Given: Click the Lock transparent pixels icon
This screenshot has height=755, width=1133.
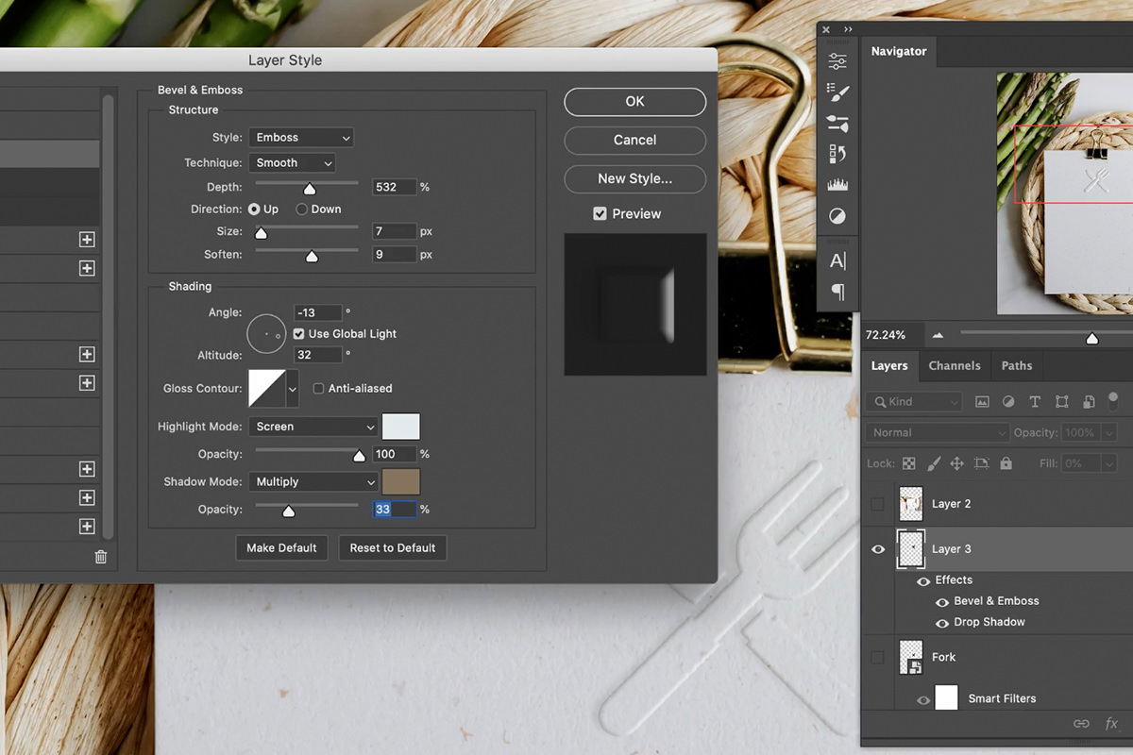Looking at the screenshot, I should tap(909, 464).
